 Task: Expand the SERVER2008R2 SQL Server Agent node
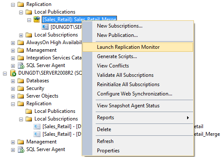[13, 150]
